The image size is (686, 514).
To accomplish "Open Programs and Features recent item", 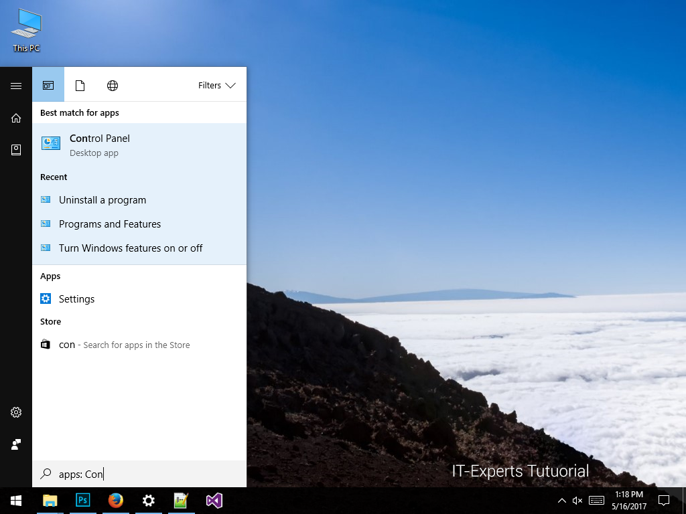I will [110, 224].
